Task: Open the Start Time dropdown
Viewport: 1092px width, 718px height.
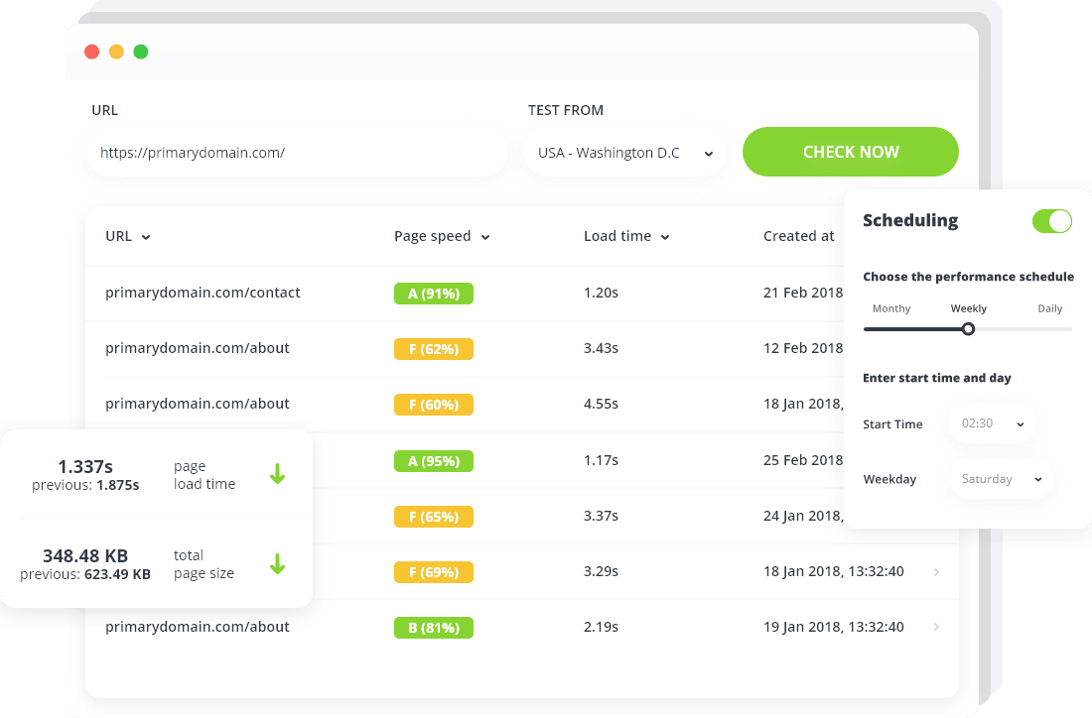Action: [x=992, y=423]
